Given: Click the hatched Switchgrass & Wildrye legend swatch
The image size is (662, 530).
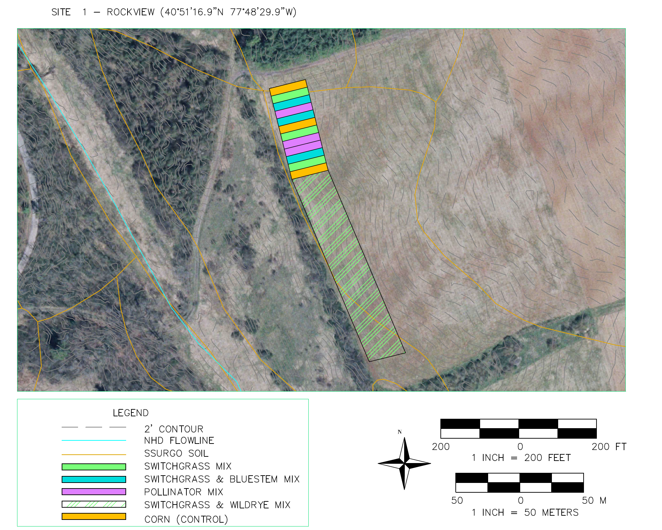Looking at the screenshot, I should pos(94,504).
